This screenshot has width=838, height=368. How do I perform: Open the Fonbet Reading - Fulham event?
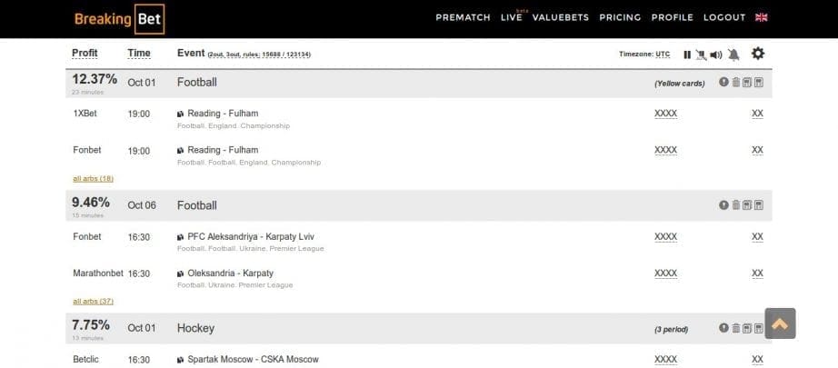pos(223,150)
